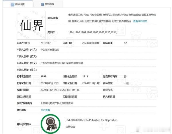This screenshot has width=172, height=134.
Task: Click the 代理/办理机构 label
Action: click(x=24, y=103)
